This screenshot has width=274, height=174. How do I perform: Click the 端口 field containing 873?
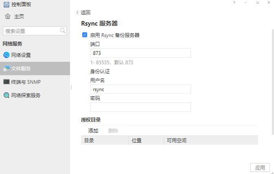pos(140,53)
